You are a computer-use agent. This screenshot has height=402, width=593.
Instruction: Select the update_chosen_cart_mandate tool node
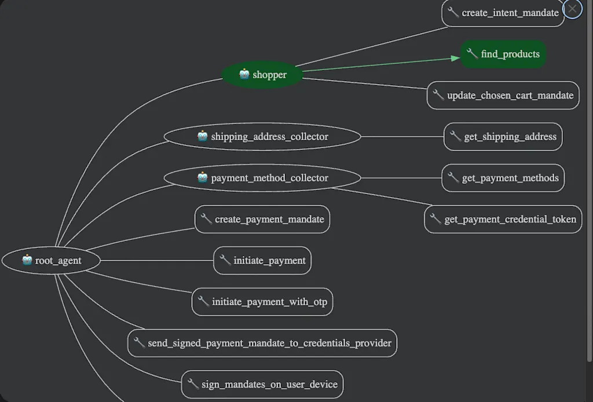click(503, 96)
